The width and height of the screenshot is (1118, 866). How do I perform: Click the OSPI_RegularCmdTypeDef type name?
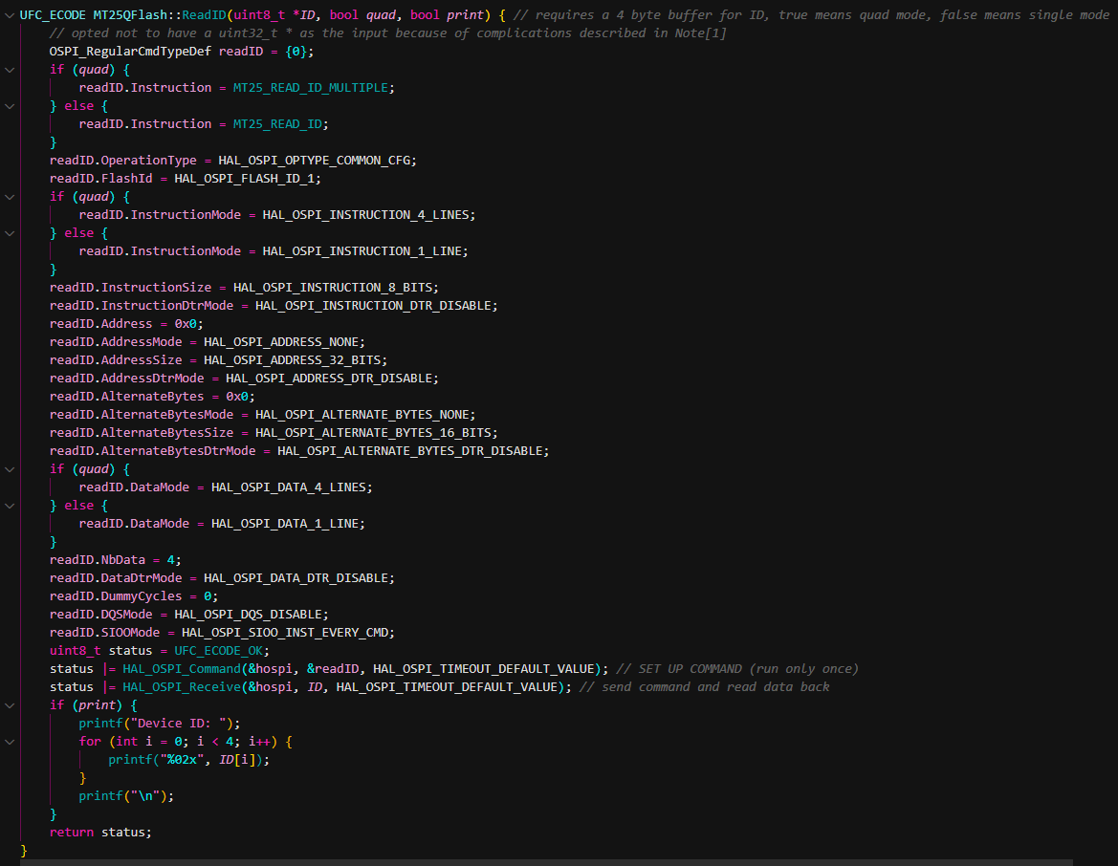click(x=130, y=52)
